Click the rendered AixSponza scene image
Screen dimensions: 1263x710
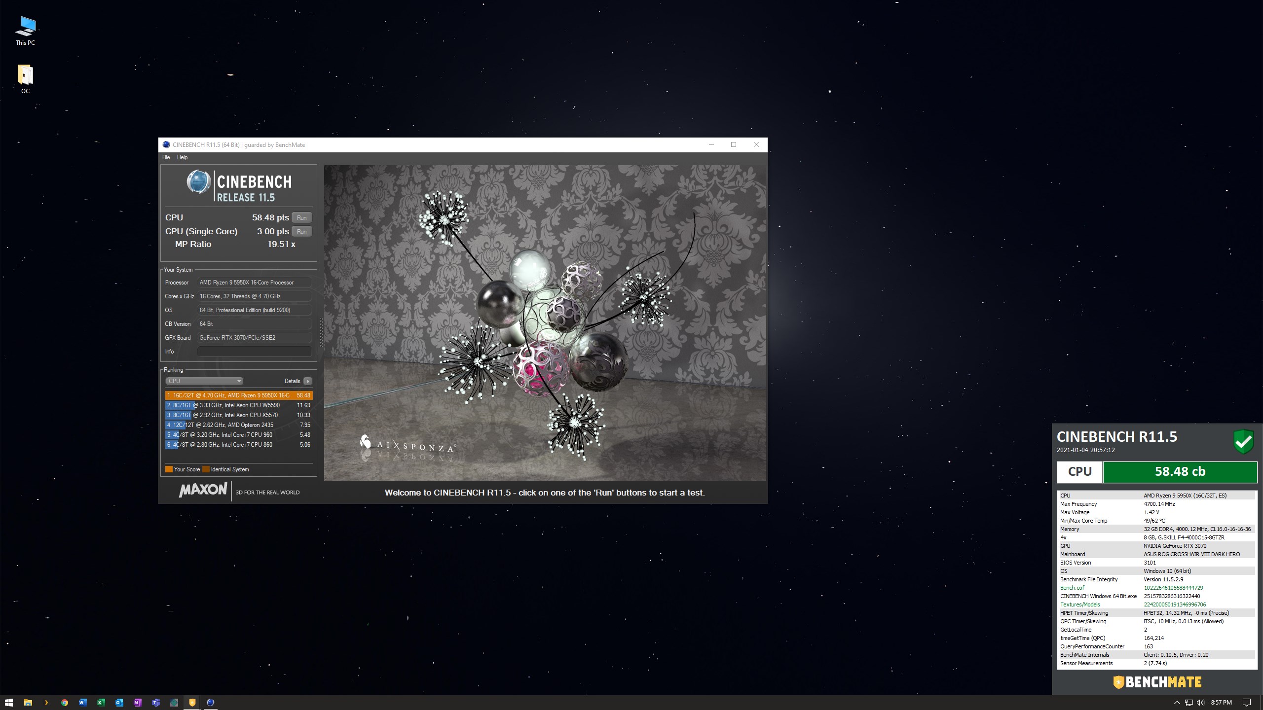point(545,322)
